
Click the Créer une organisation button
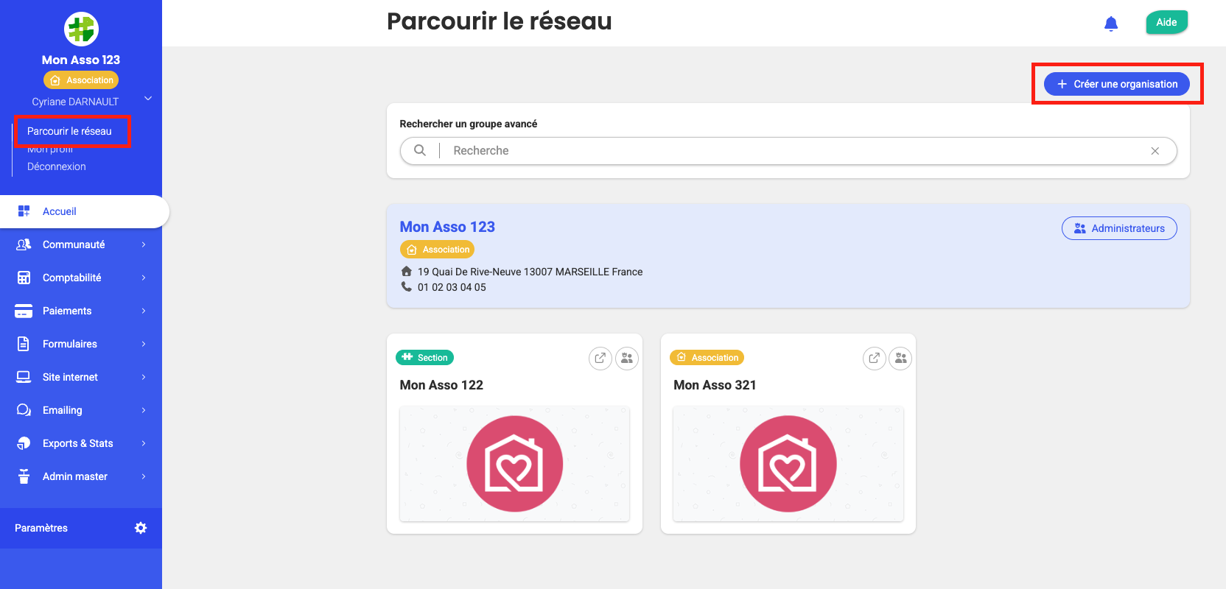(1116, 84)
